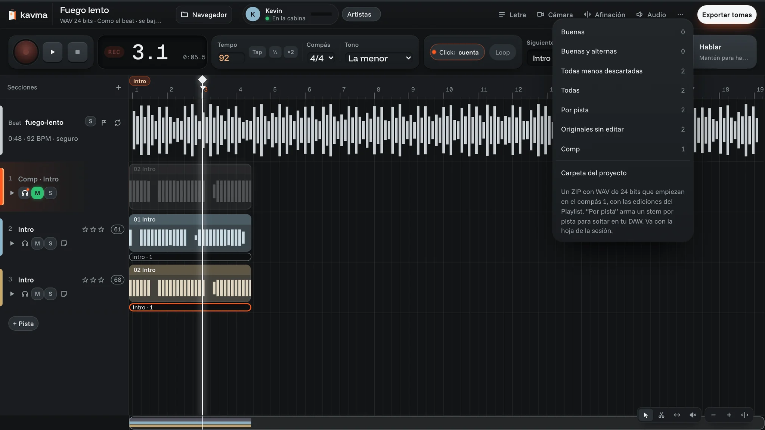The width and height of the screenshot is (765, 430).
Task: Click the fit-to-width split icon
Action: [x=744, y=415]
